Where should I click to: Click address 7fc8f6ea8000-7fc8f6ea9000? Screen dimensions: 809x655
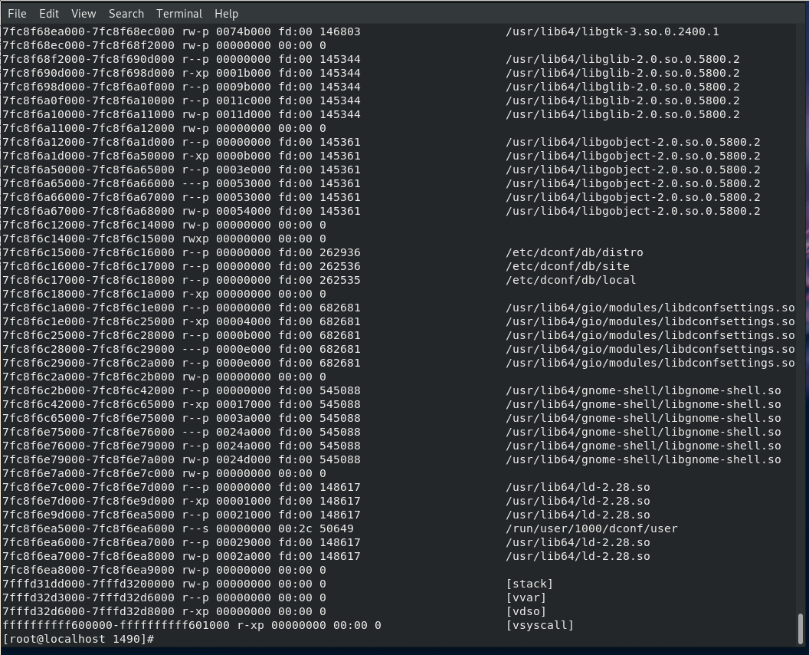[x=88, y=571]
